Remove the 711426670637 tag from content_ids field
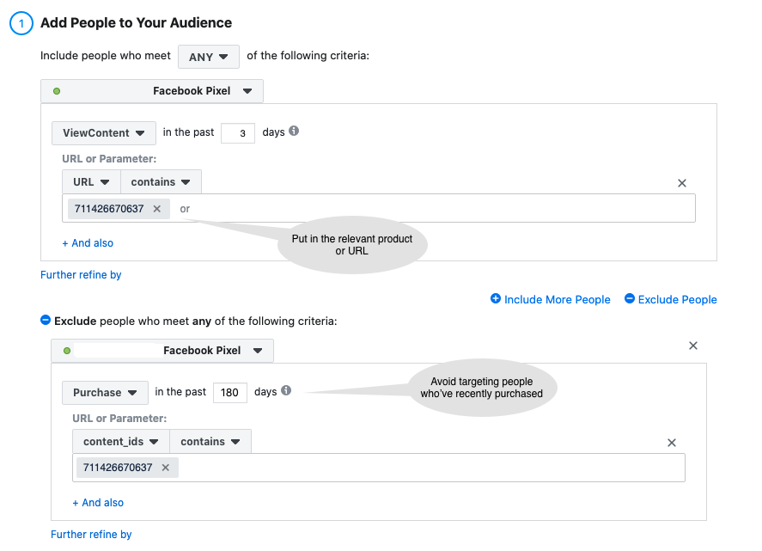The width and height of the screenshot is (762, 551). point(165,468)
